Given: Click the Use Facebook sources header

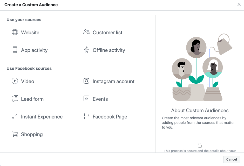Looking at the screenshot, I should coord(29,68).
